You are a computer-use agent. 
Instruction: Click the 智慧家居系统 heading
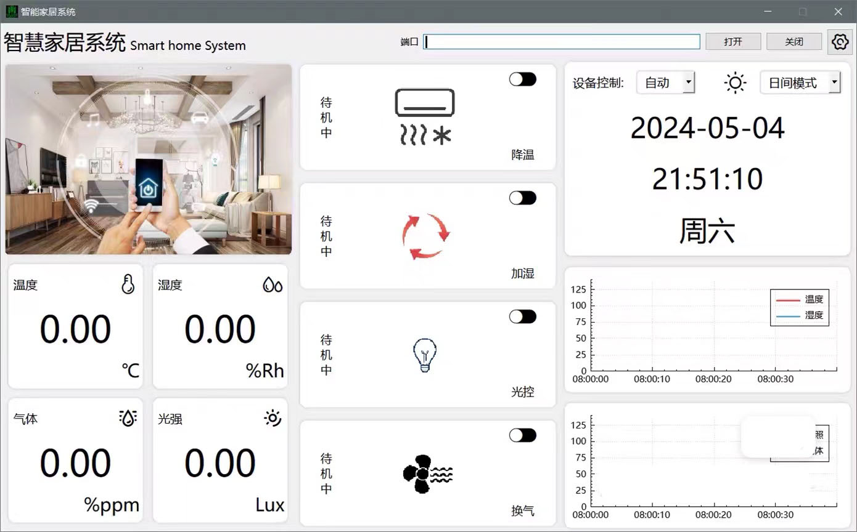pyautogui.click(x=65, y=42)
